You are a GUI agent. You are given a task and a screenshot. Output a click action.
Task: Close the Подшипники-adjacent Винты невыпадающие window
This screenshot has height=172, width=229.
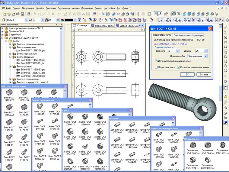click(x=201, y=128)
